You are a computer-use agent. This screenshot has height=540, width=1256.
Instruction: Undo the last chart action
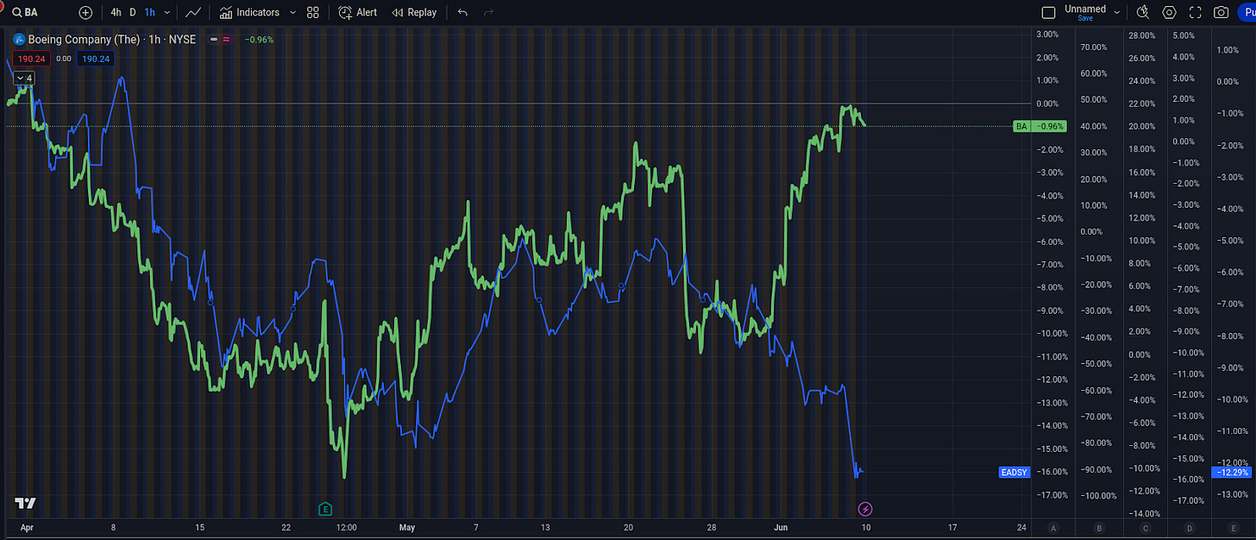463,12
